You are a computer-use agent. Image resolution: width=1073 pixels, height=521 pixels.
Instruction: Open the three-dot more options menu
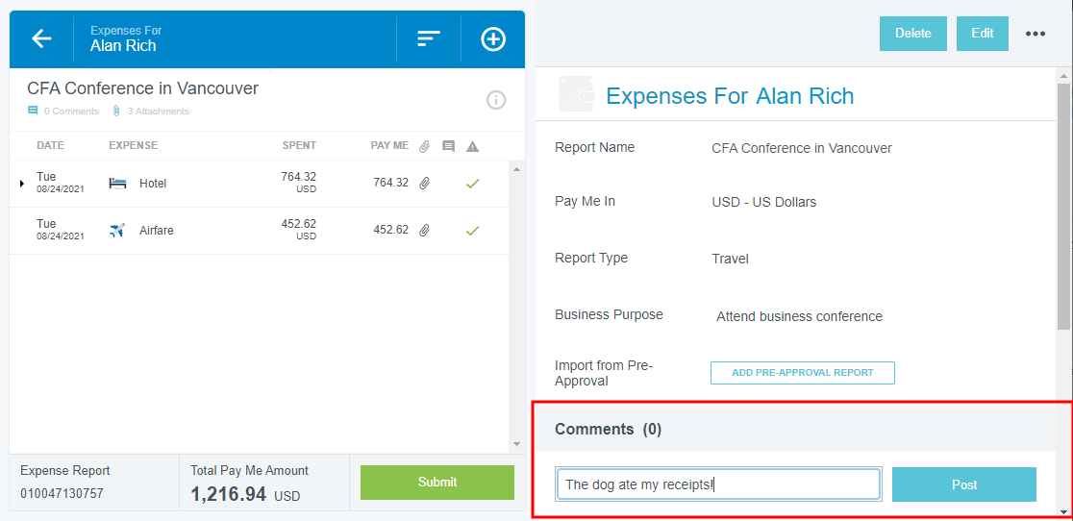coord(1035,34)
